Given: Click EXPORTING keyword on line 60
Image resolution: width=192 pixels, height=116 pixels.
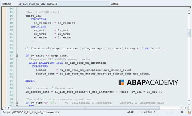Looking at the screenshot, I should click(40, 66).
